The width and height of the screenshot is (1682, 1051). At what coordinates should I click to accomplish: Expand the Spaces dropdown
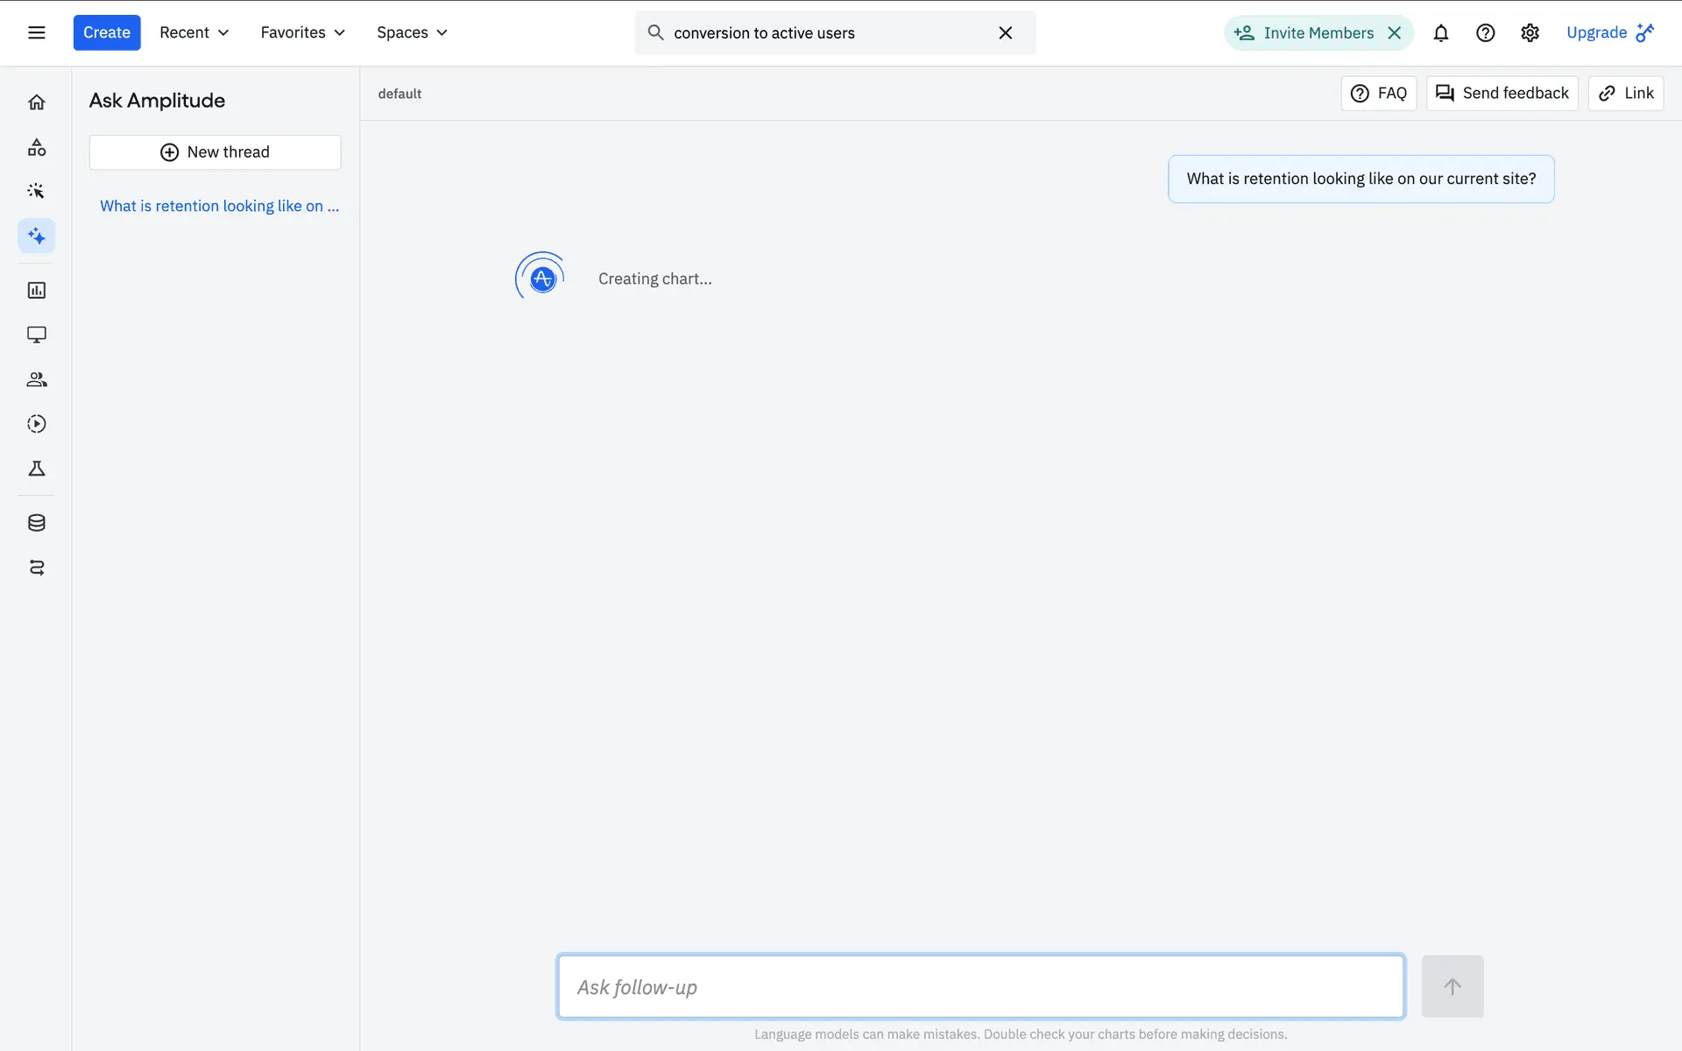[412, 32]
